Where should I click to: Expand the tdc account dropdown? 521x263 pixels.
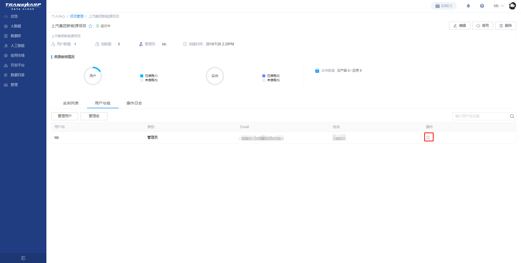point(498,6)
